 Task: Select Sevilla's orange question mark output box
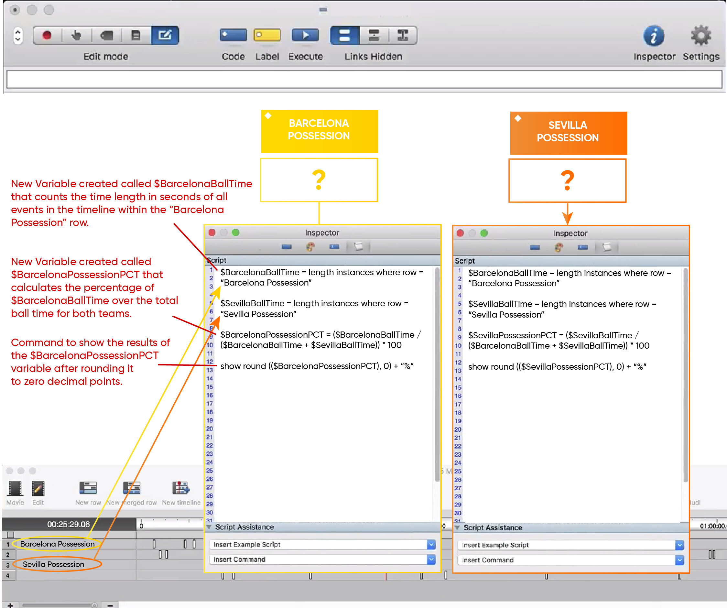coord(568,181)
